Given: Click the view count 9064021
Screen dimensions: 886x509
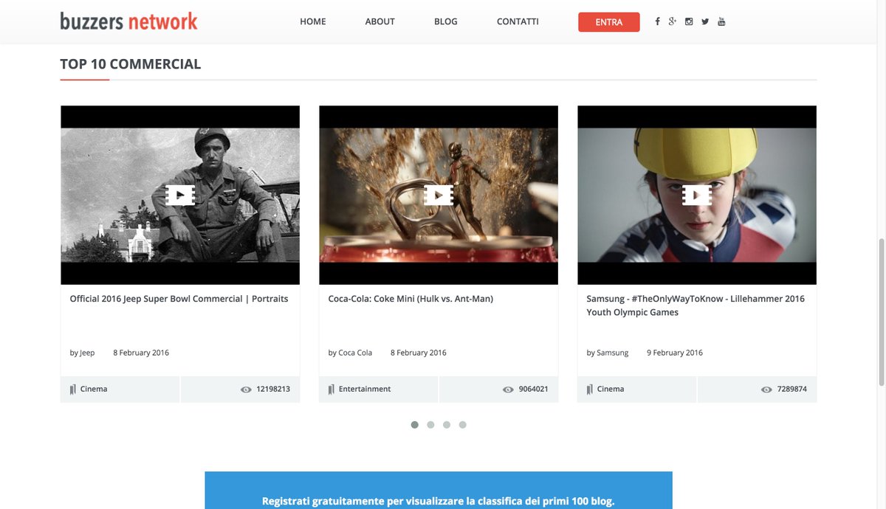Looking at the screenshot, I should (534, 389).
